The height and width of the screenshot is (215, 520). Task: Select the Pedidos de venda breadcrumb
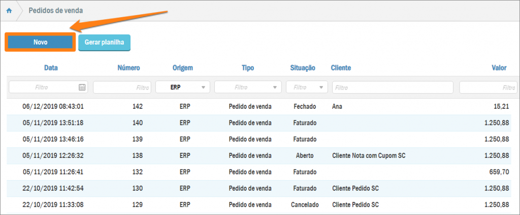[56, 11]
